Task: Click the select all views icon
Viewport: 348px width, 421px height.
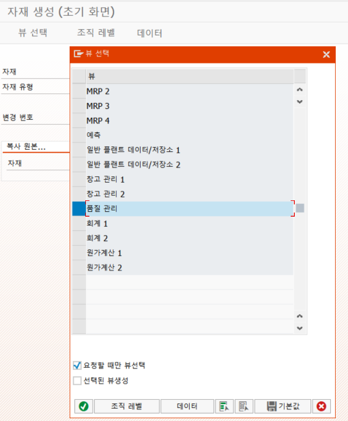Action: [x=224, y=406]
